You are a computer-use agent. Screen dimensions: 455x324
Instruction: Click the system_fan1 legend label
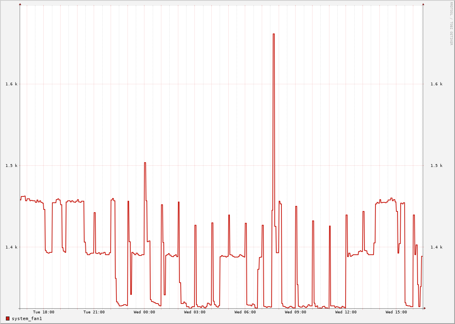27,318
